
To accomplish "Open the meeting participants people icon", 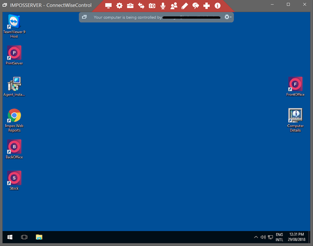I will coord(174,6).
